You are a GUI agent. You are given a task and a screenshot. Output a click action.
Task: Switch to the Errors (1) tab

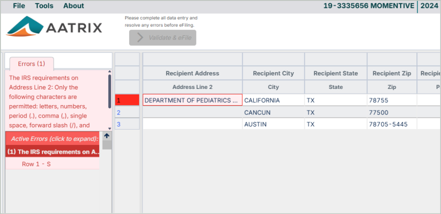[x=31, y=64]
